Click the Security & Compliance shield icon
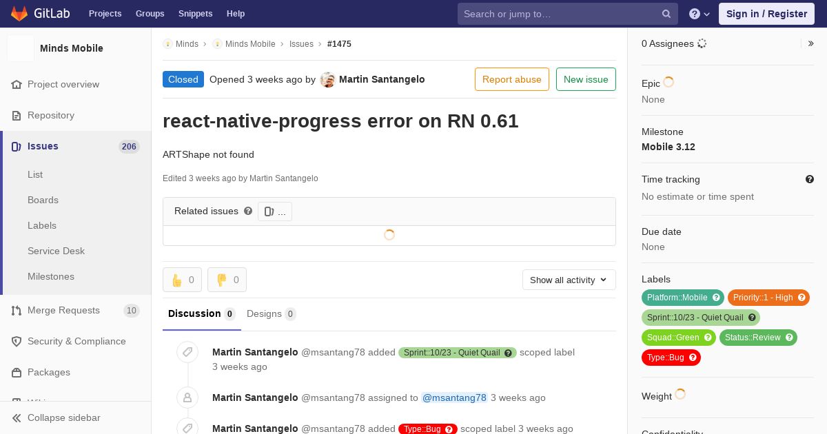Screen dimensions: 827x434 17,341
